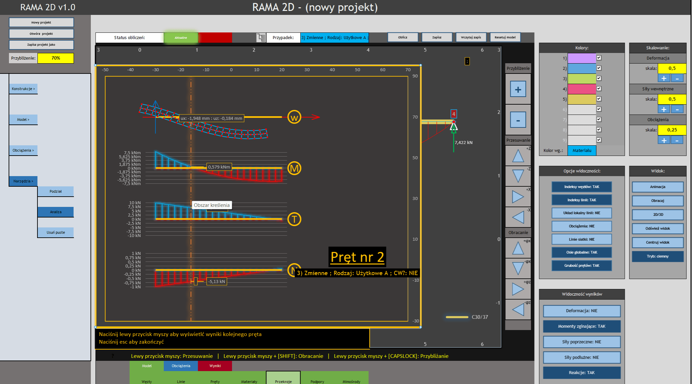This screenshot has height=384, width=692.
Task: Click the -Z pan down arrow
Action: pos(518,175)
